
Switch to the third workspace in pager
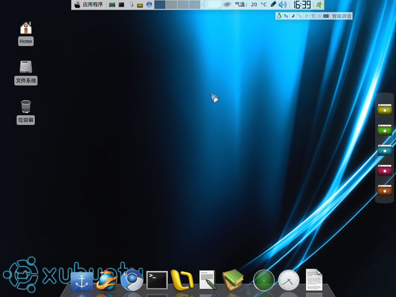[183, 5]
